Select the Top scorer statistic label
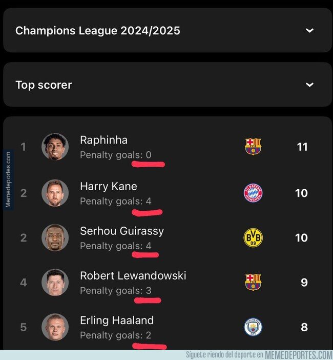 [x=44, y=85]
